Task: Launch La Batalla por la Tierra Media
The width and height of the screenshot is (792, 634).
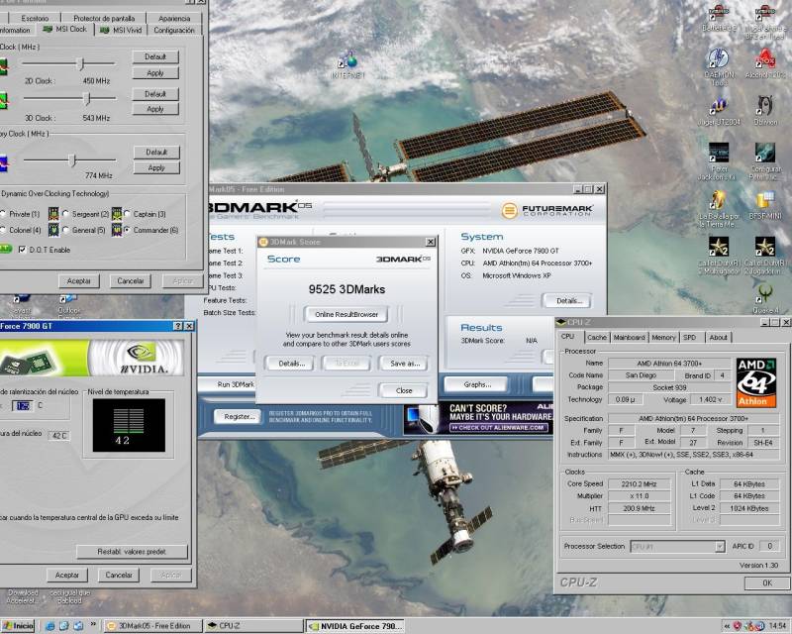Action: [719, 209]
